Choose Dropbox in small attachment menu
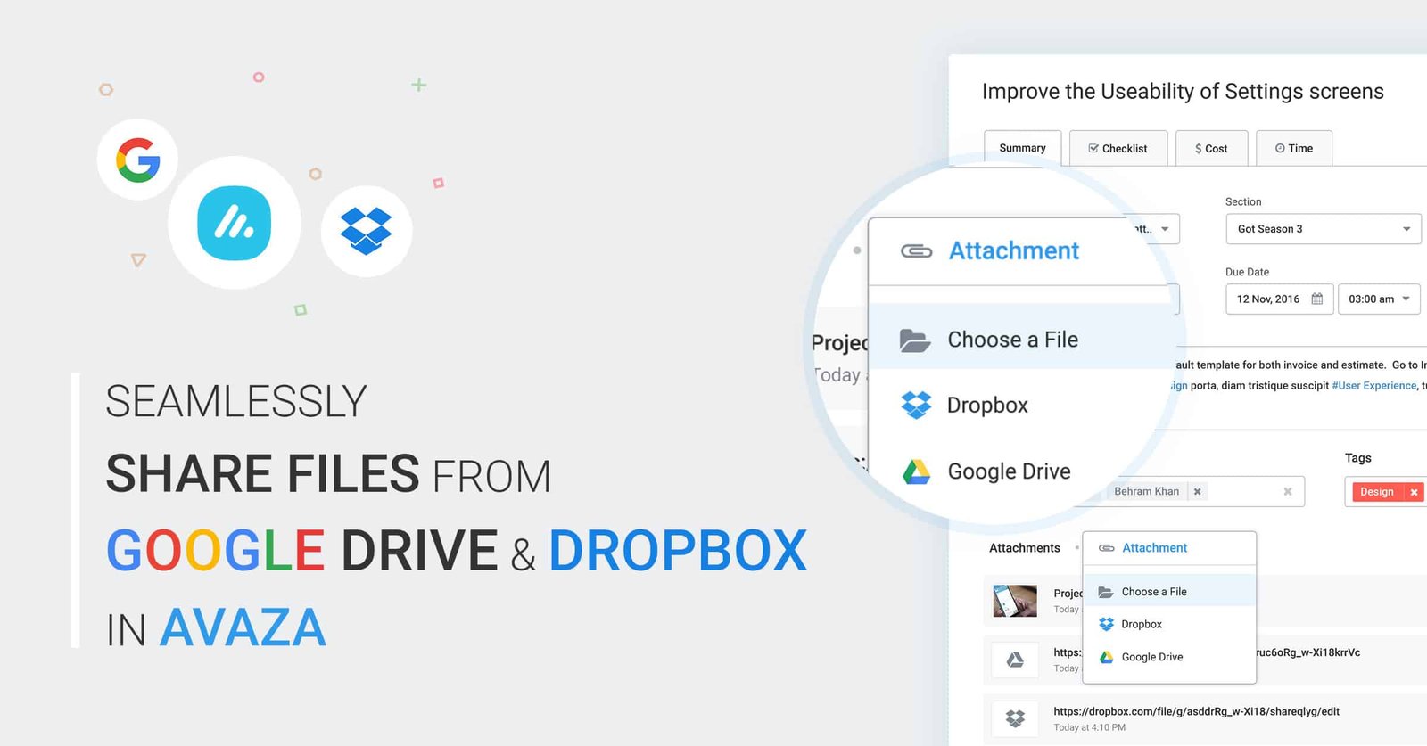1427x746 pixels. coord(1142,625)
